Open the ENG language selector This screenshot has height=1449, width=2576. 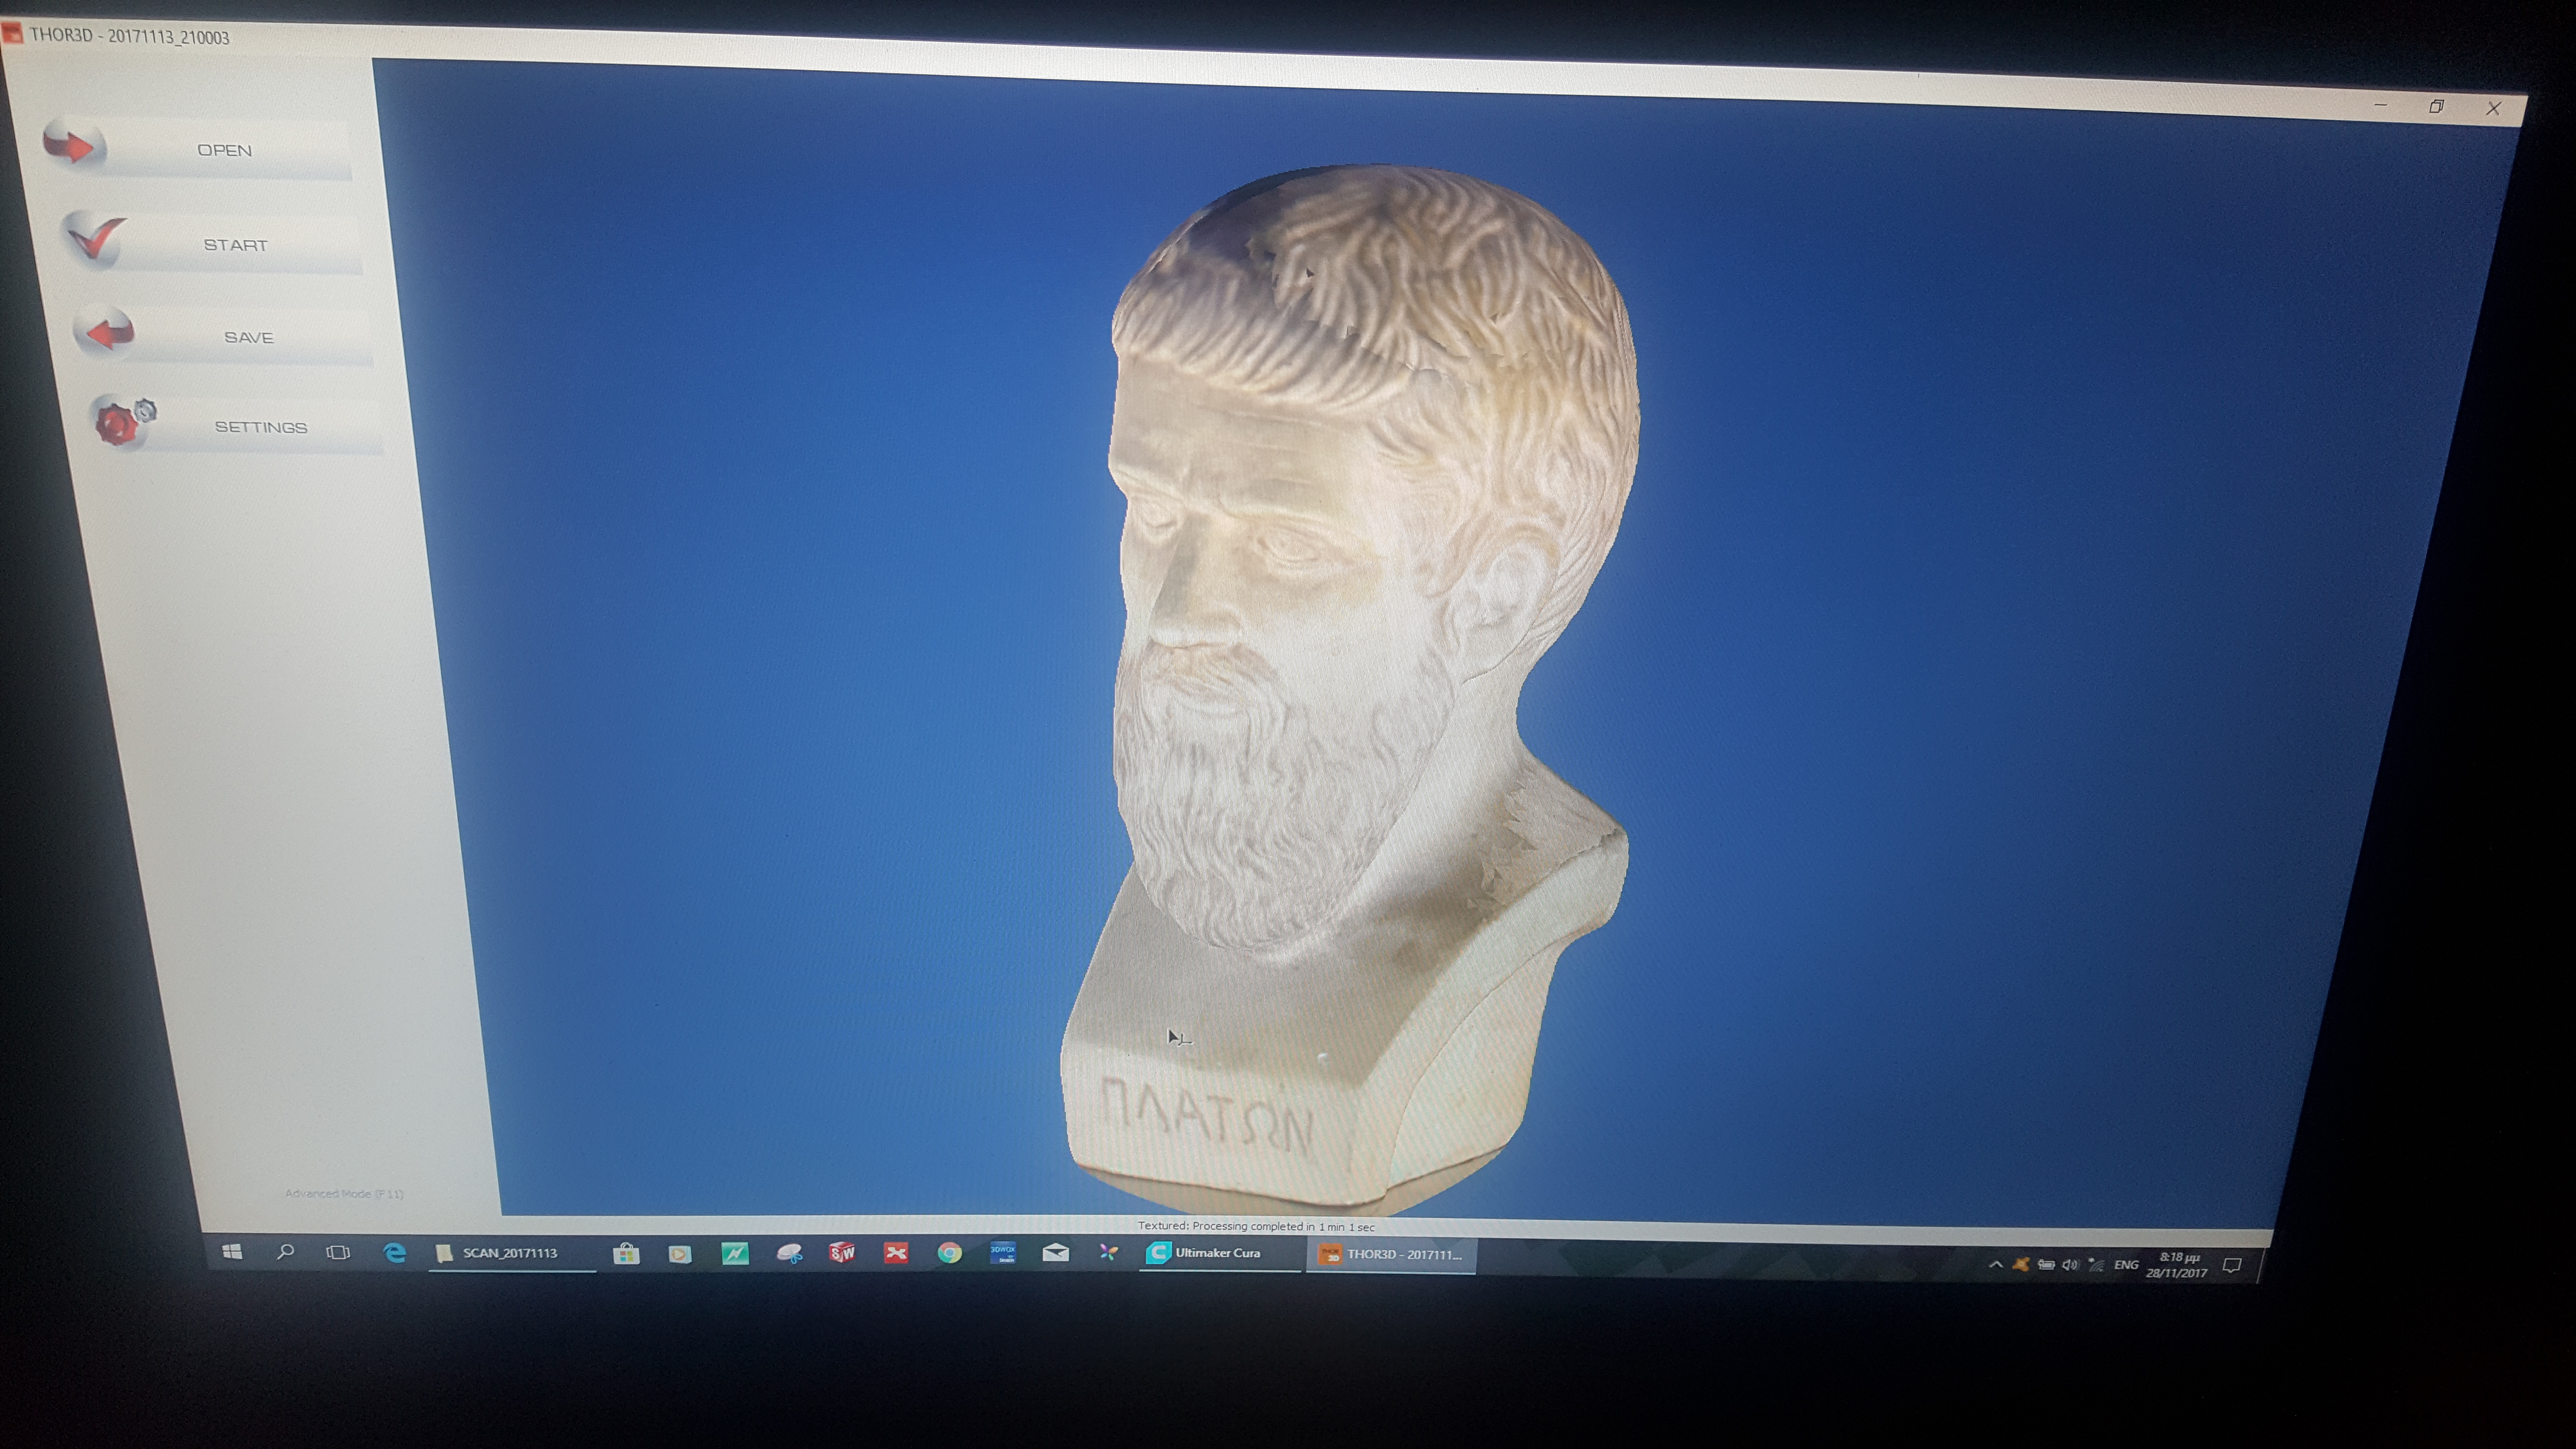[x=2126, y=1265]
